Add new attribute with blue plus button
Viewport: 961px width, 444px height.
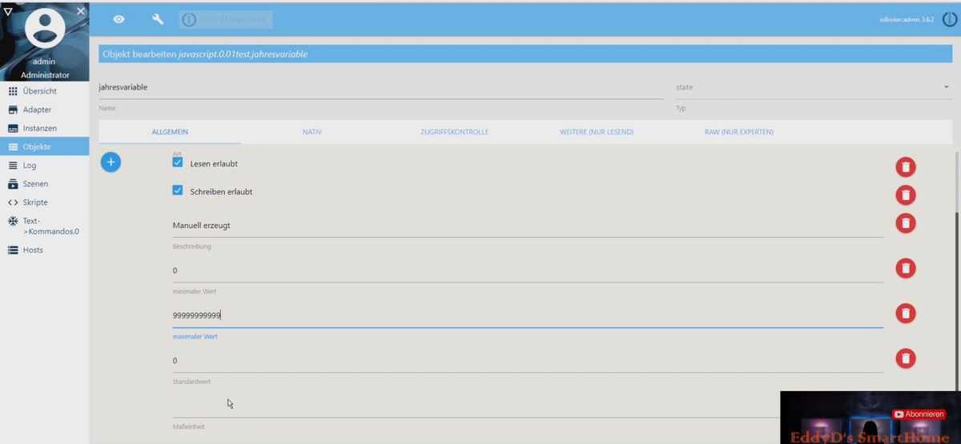tap(111, 162)
